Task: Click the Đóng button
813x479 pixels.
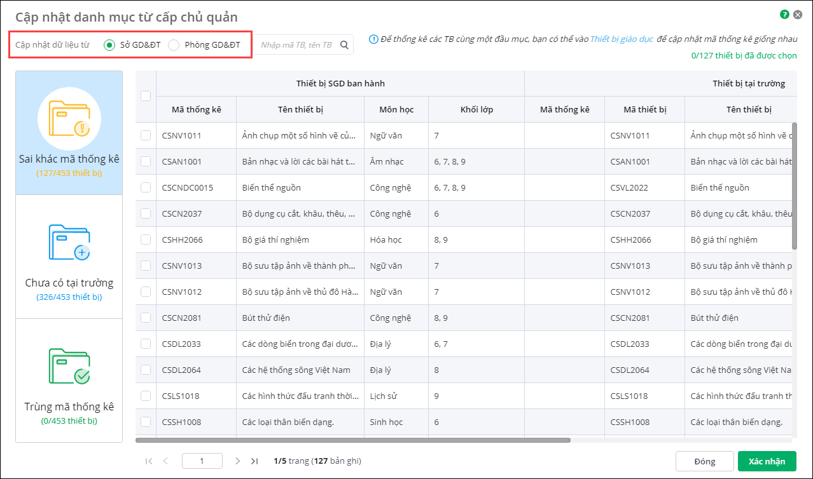Action: tap(704, 462)
